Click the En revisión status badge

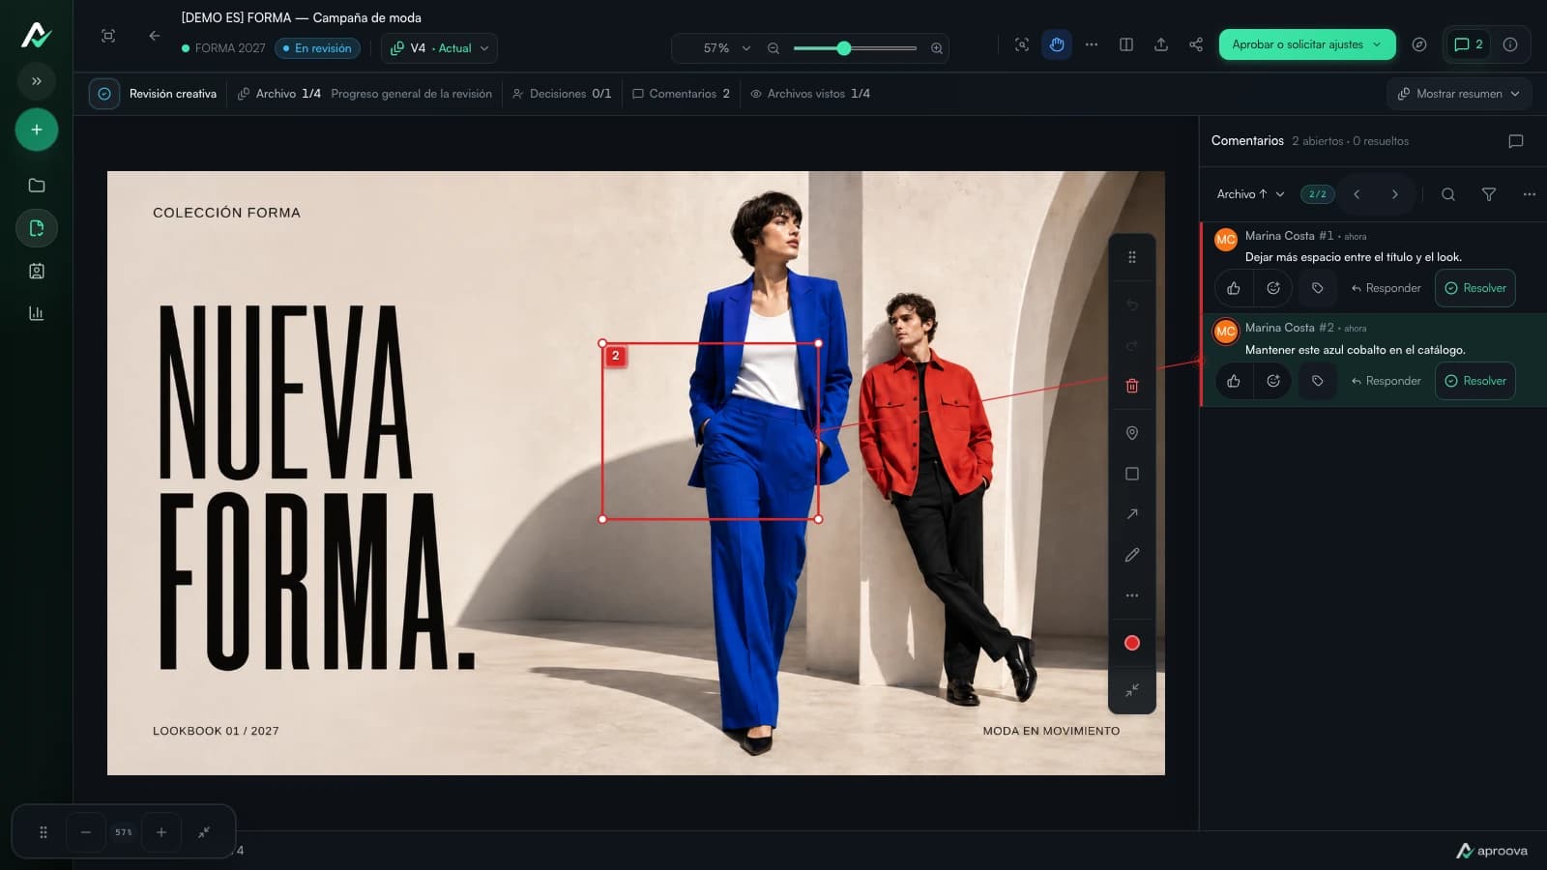tap(317, 48)
